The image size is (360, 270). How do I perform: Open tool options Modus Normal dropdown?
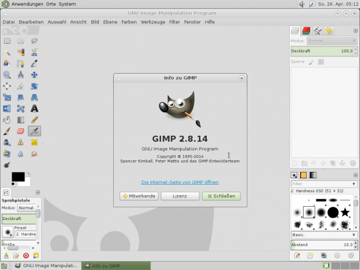click(26, 208)
